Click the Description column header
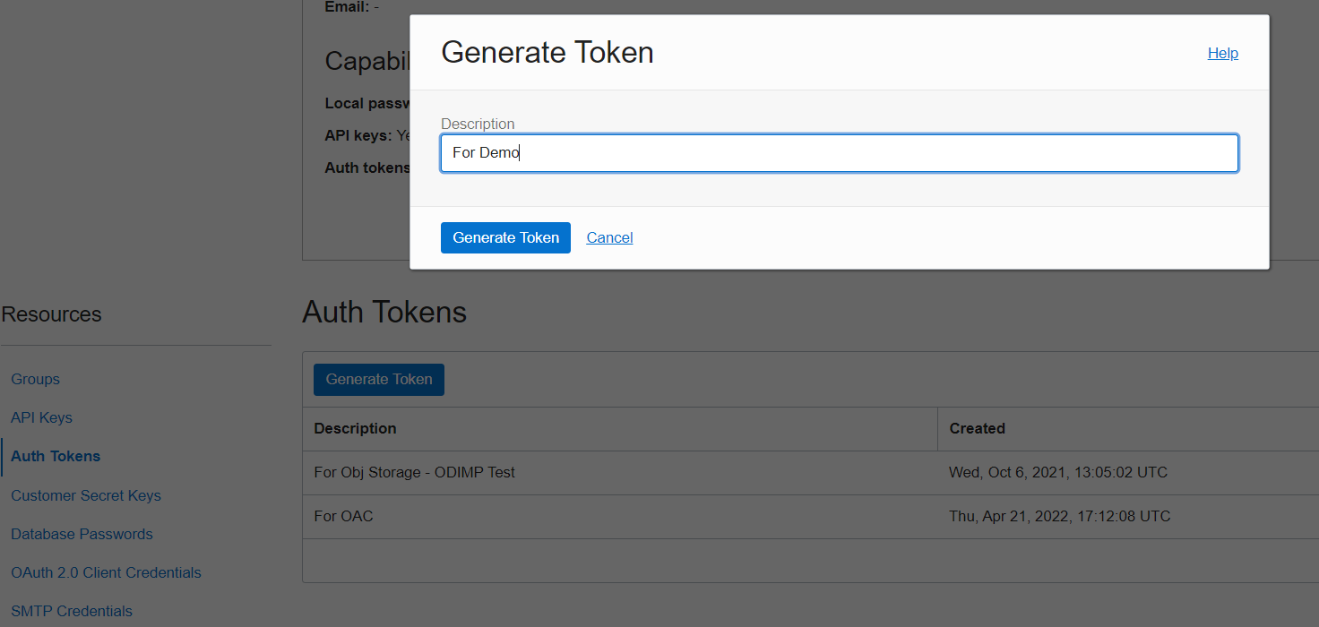 [355, 428]
